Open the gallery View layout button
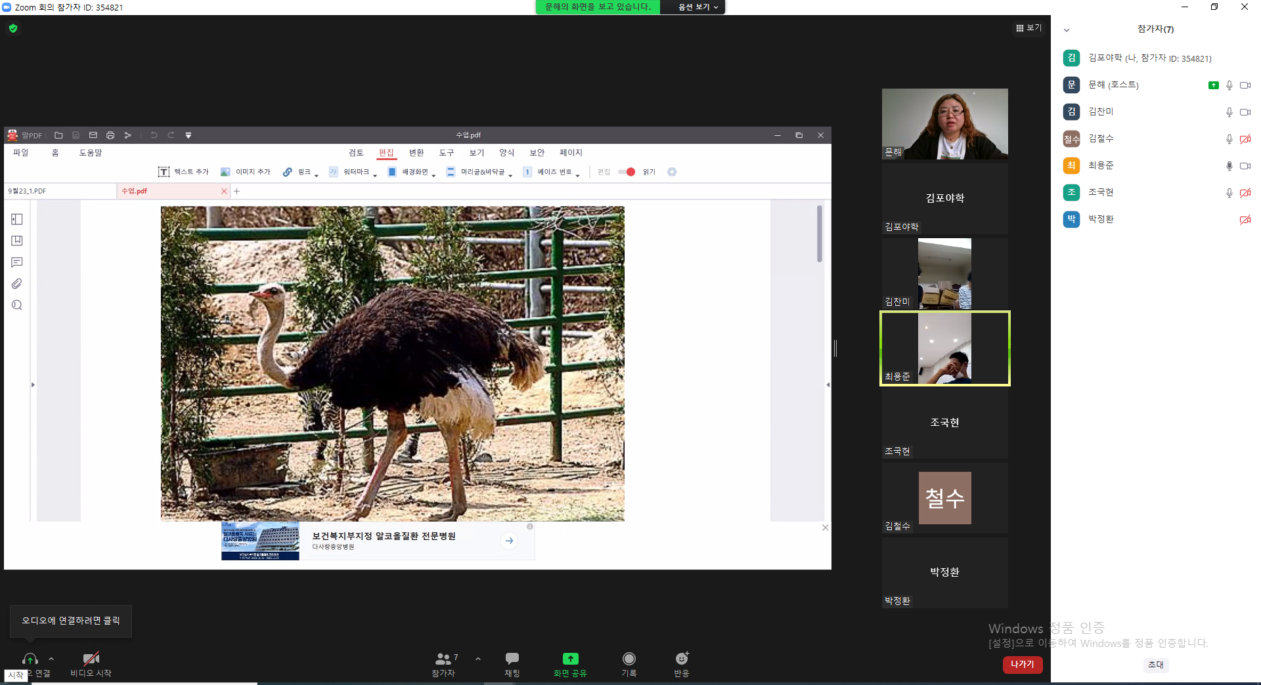 point(1029,28)
